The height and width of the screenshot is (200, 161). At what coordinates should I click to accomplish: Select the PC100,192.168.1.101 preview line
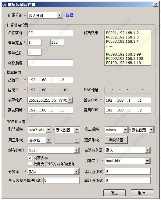click(x=124, y=63)
